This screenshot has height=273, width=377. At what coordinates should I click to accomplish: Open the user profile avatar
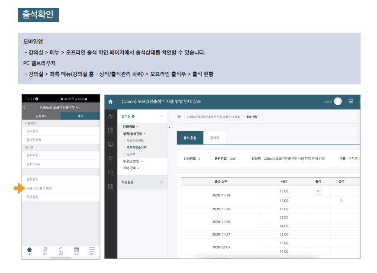pos(338,101)
